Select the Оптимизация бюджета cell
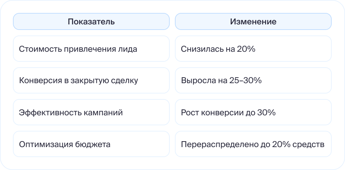Image resolution: width=345 pixels, height=170 pixels. pyautogui.click(x=91, y=144)
